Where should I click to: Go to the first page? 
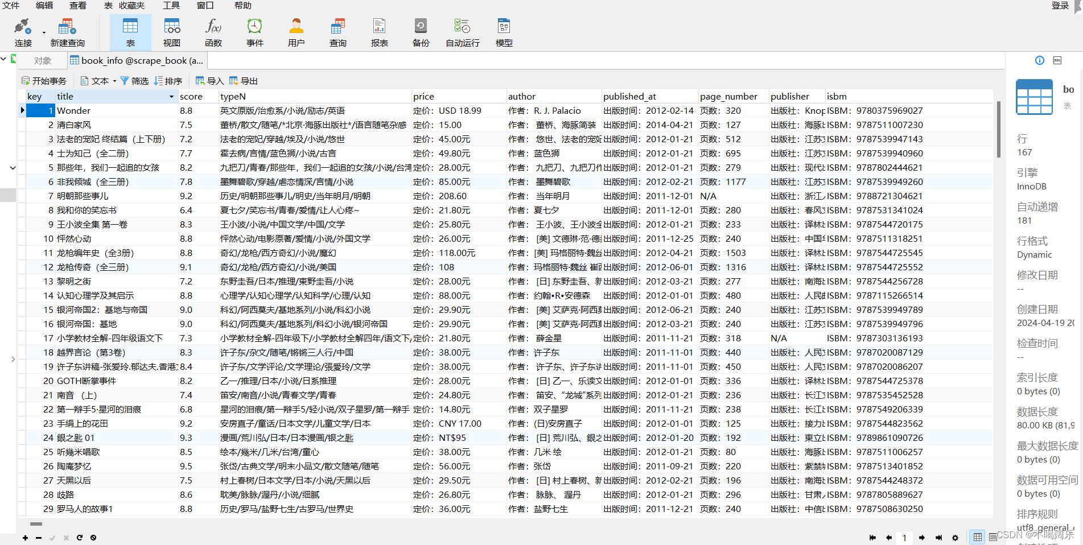point(872,538)
